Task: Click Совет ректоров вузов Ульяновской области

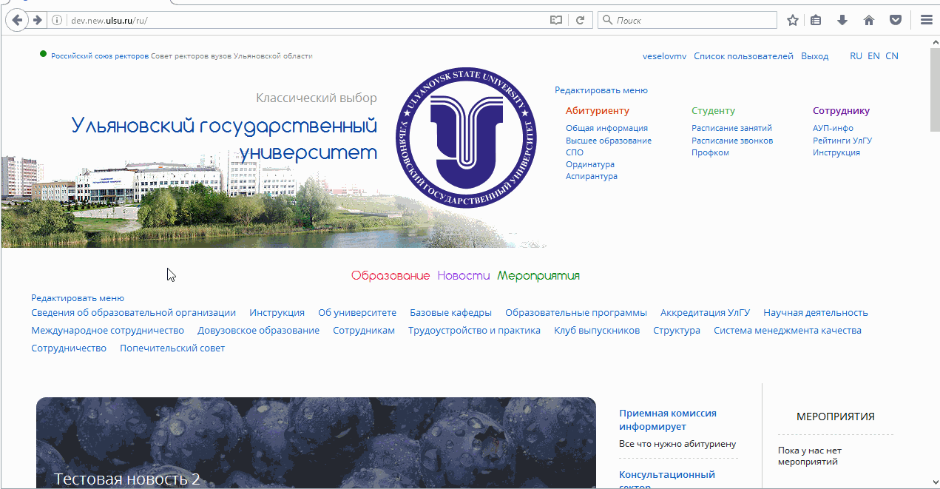Action: point(231,56)
